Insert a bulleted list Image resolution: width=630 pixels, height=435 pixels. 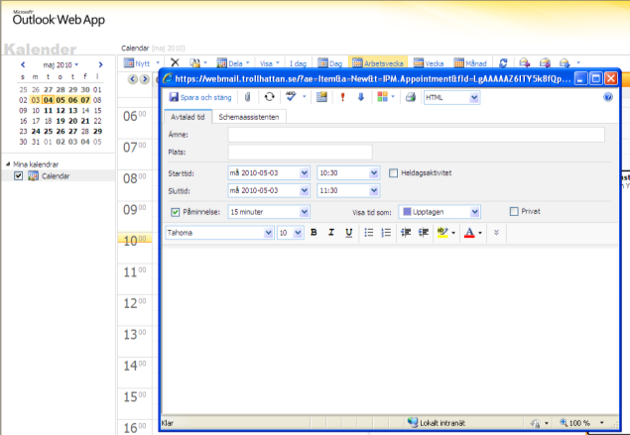click(x=368, y=232)
